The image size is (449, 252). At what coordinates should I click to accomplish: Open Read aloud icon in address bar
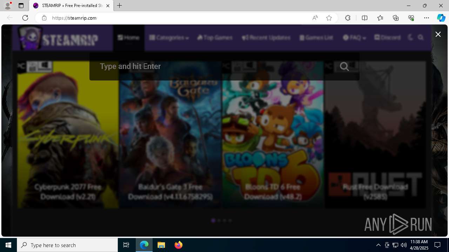point(315,18)
